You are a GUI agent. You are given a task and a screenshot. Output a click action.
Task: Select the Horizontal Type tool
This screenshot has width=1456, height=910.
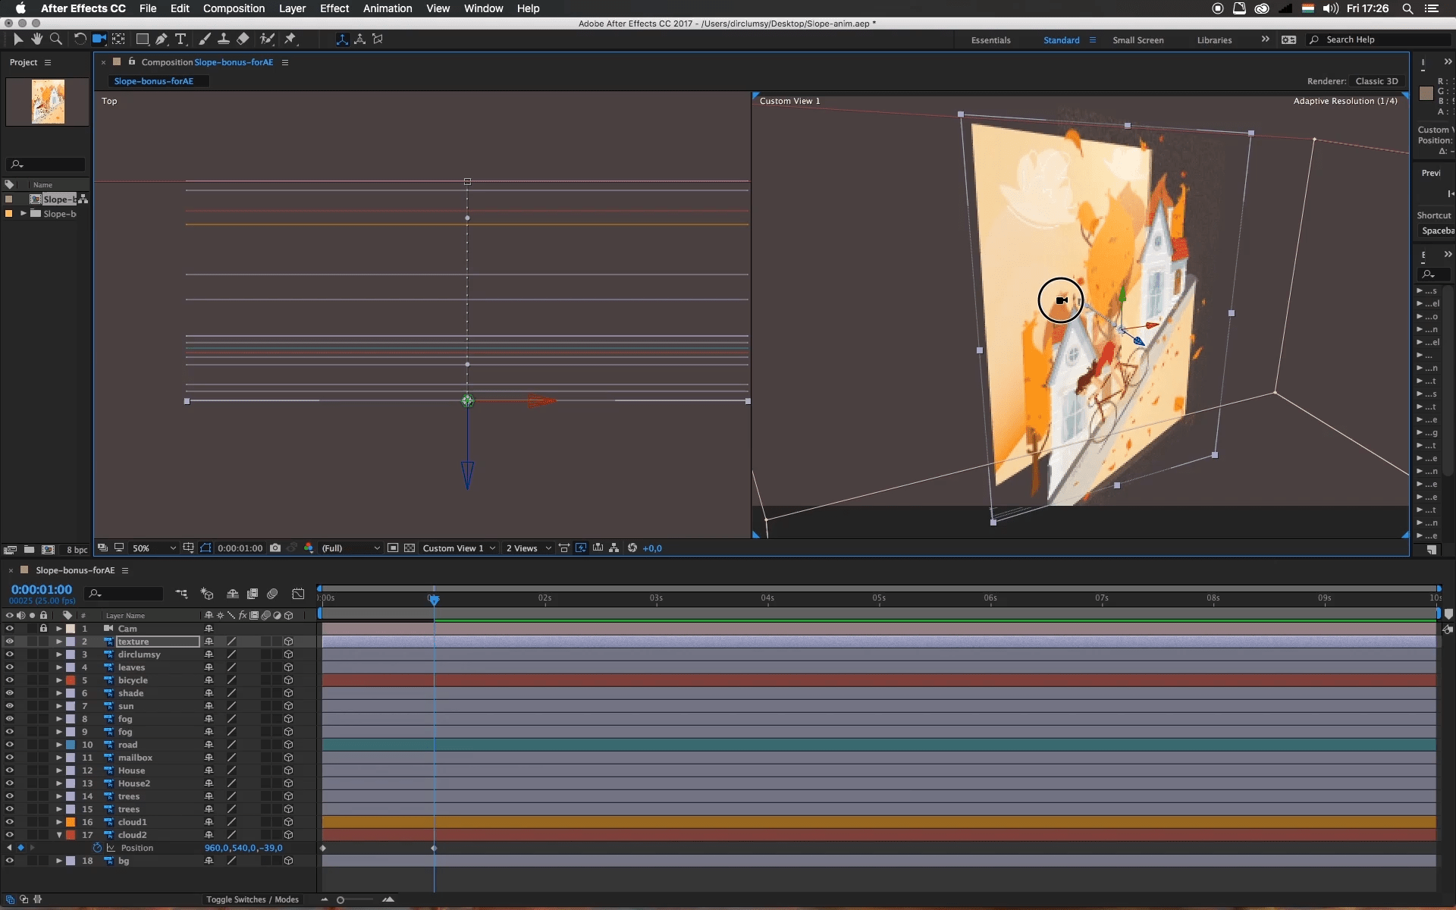click(180, 39)
